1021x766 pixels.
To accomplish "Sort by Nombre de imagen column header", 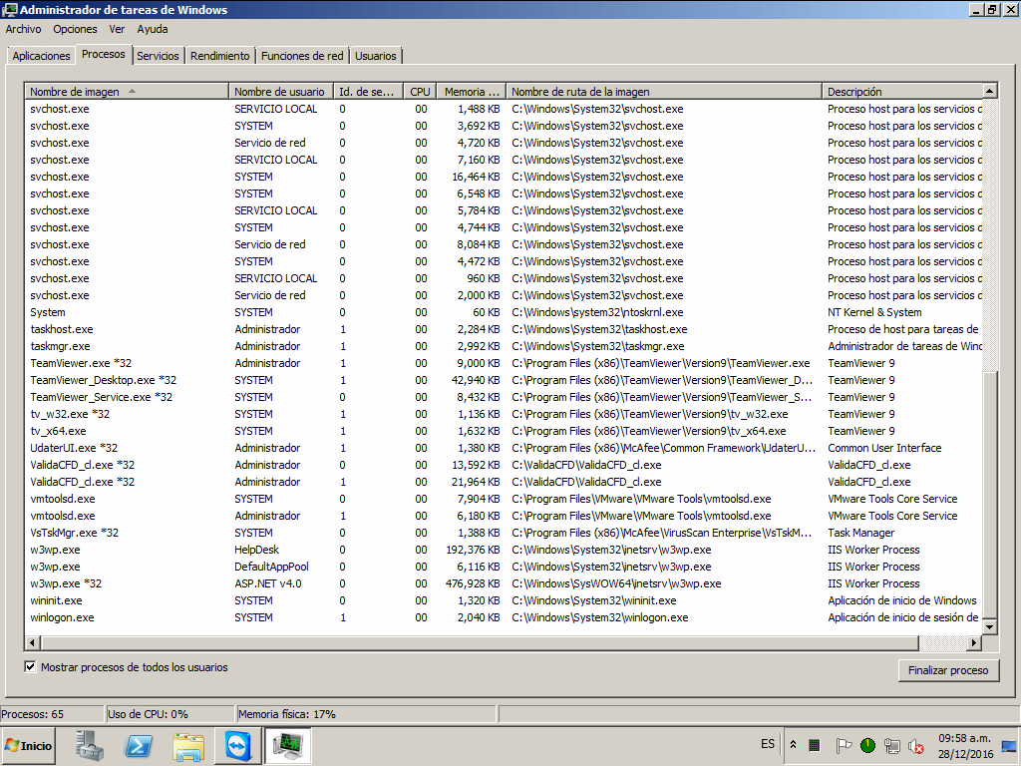I will click(127, 92).
